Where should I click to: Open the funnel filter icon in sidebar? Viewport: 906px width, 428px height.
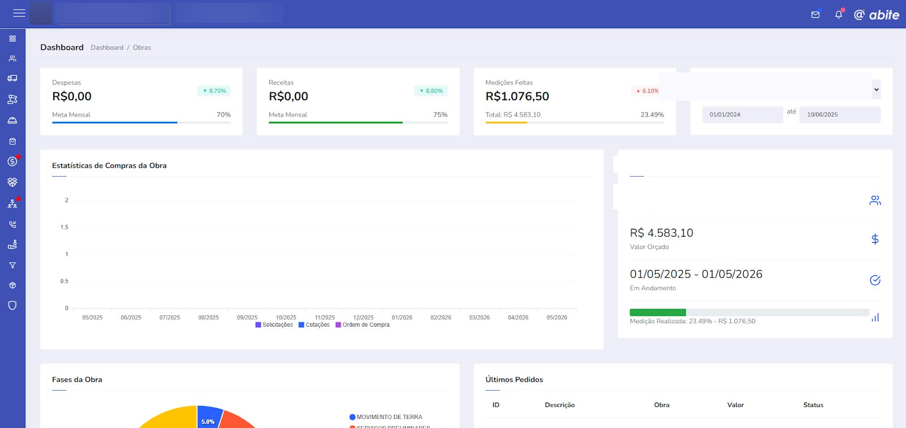[12, 265]
